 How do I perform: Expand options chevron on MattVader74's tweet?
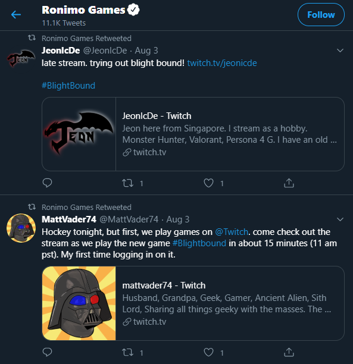coord(340,219)
